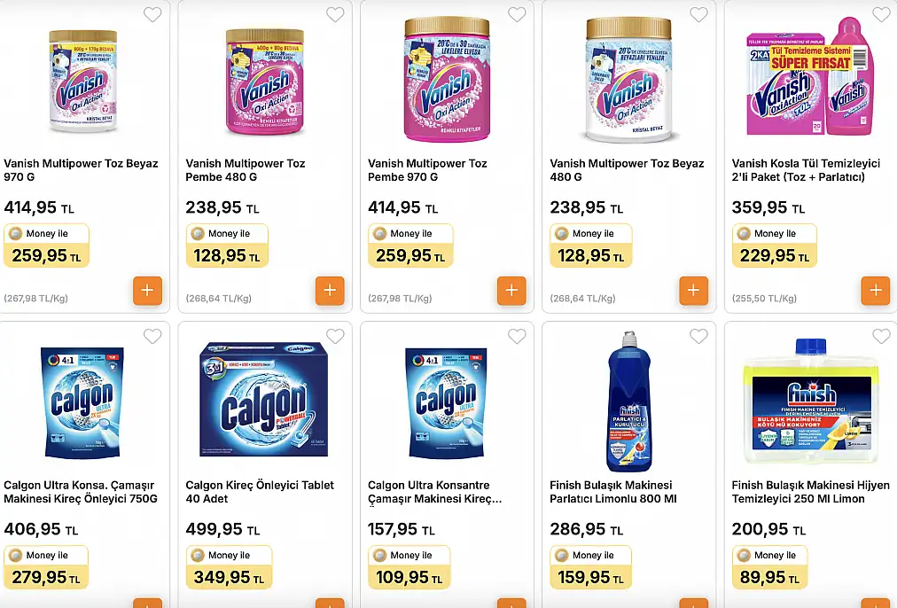Viewport: 897px width, 608px height.
Task: Add Vanish Multipower Toz Pembe 970 G to cart
Action: pyautogui.click(x=511, y=291)
